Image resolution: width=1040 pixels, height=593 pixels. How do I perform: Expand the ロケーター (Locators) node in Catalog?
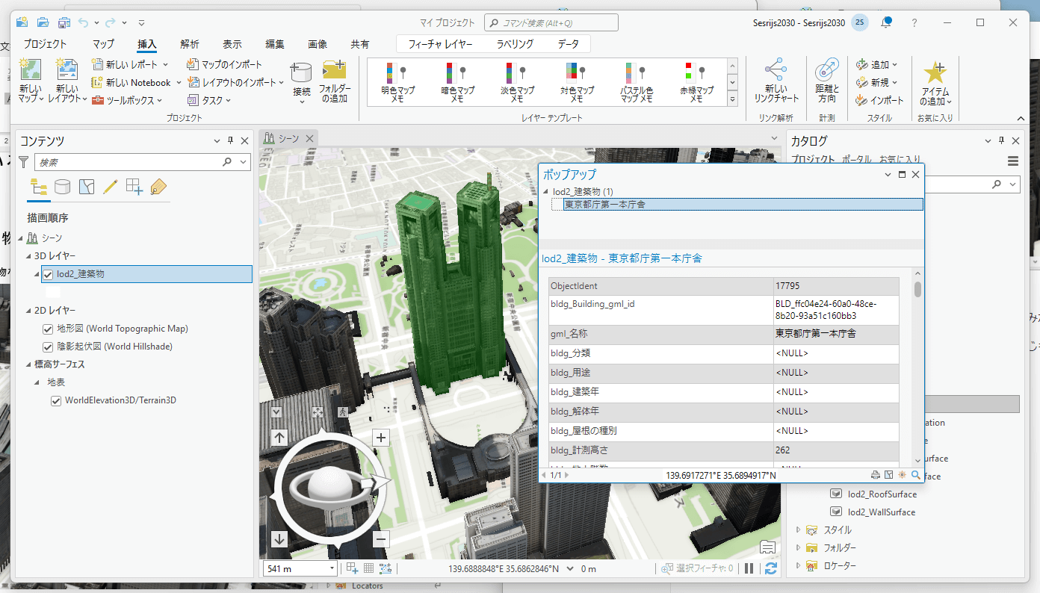(799, 566)
